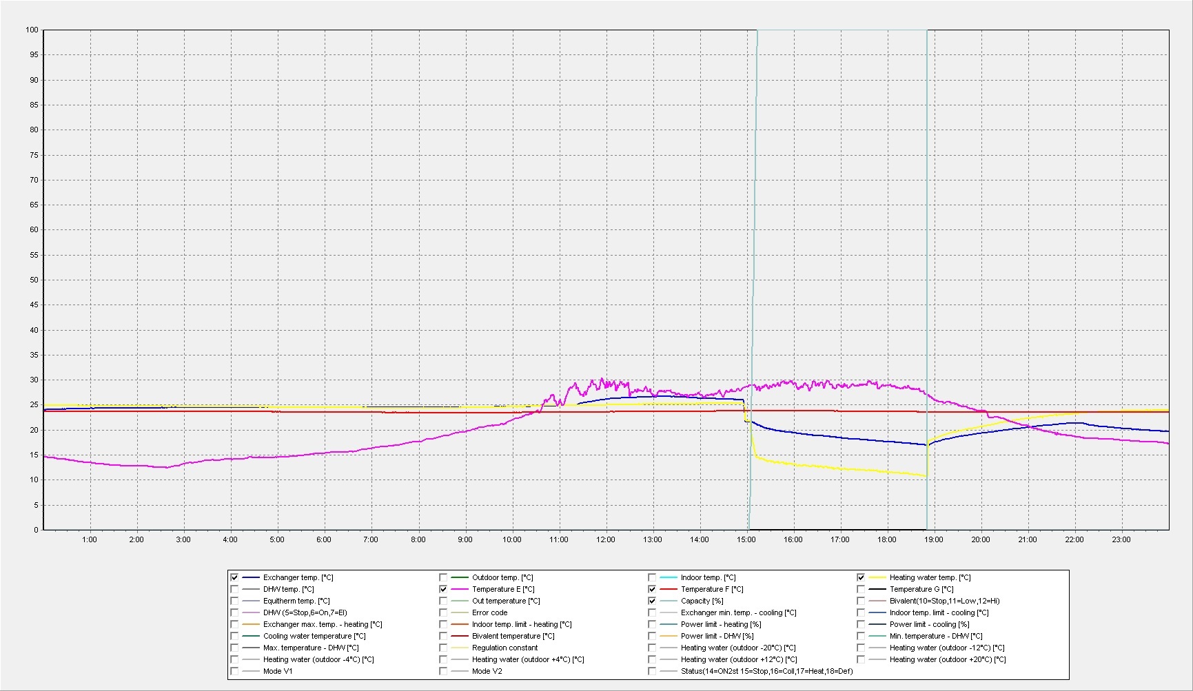Click the 23:00 time axis label
Screen dimensions: 1193x691
tap(1121, 539)
